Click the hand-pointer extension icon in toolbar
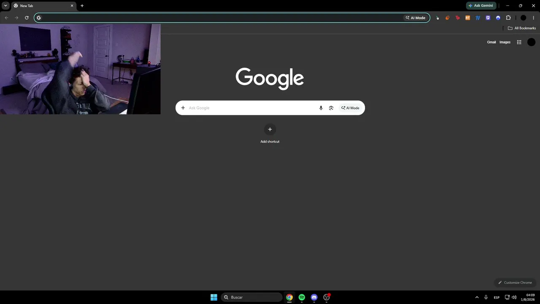The width and height of the screenshot is (540, 304). coord(437,18)
